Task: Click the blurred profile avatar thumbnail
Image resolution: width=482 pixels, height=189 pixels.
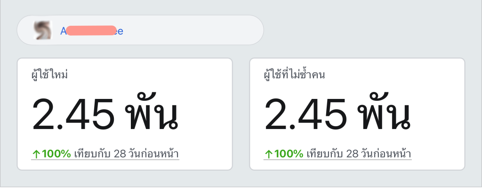Action: click(43, 30)
